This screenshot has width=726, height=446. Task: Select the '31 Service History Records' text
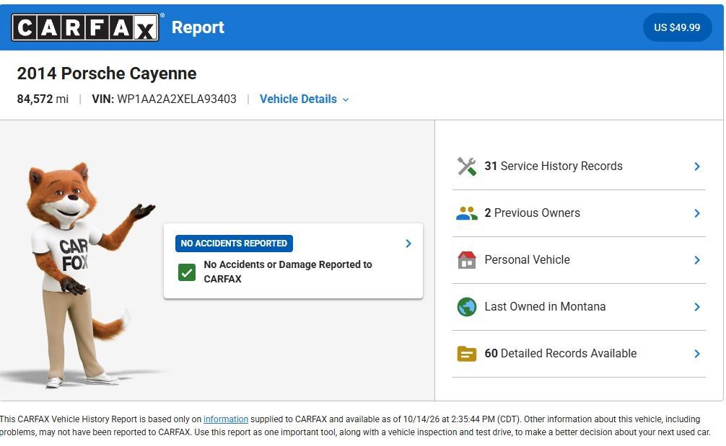(554, 166)
